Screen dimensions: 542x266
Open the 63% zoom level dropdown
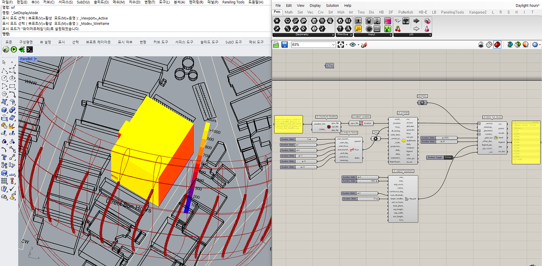[333, 45]
